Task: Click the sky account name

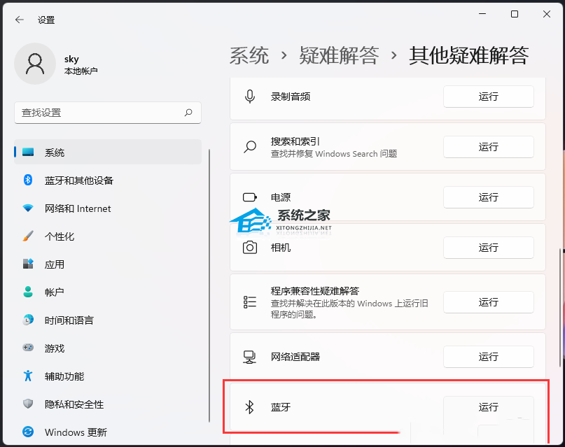Action: click(71, 59)
